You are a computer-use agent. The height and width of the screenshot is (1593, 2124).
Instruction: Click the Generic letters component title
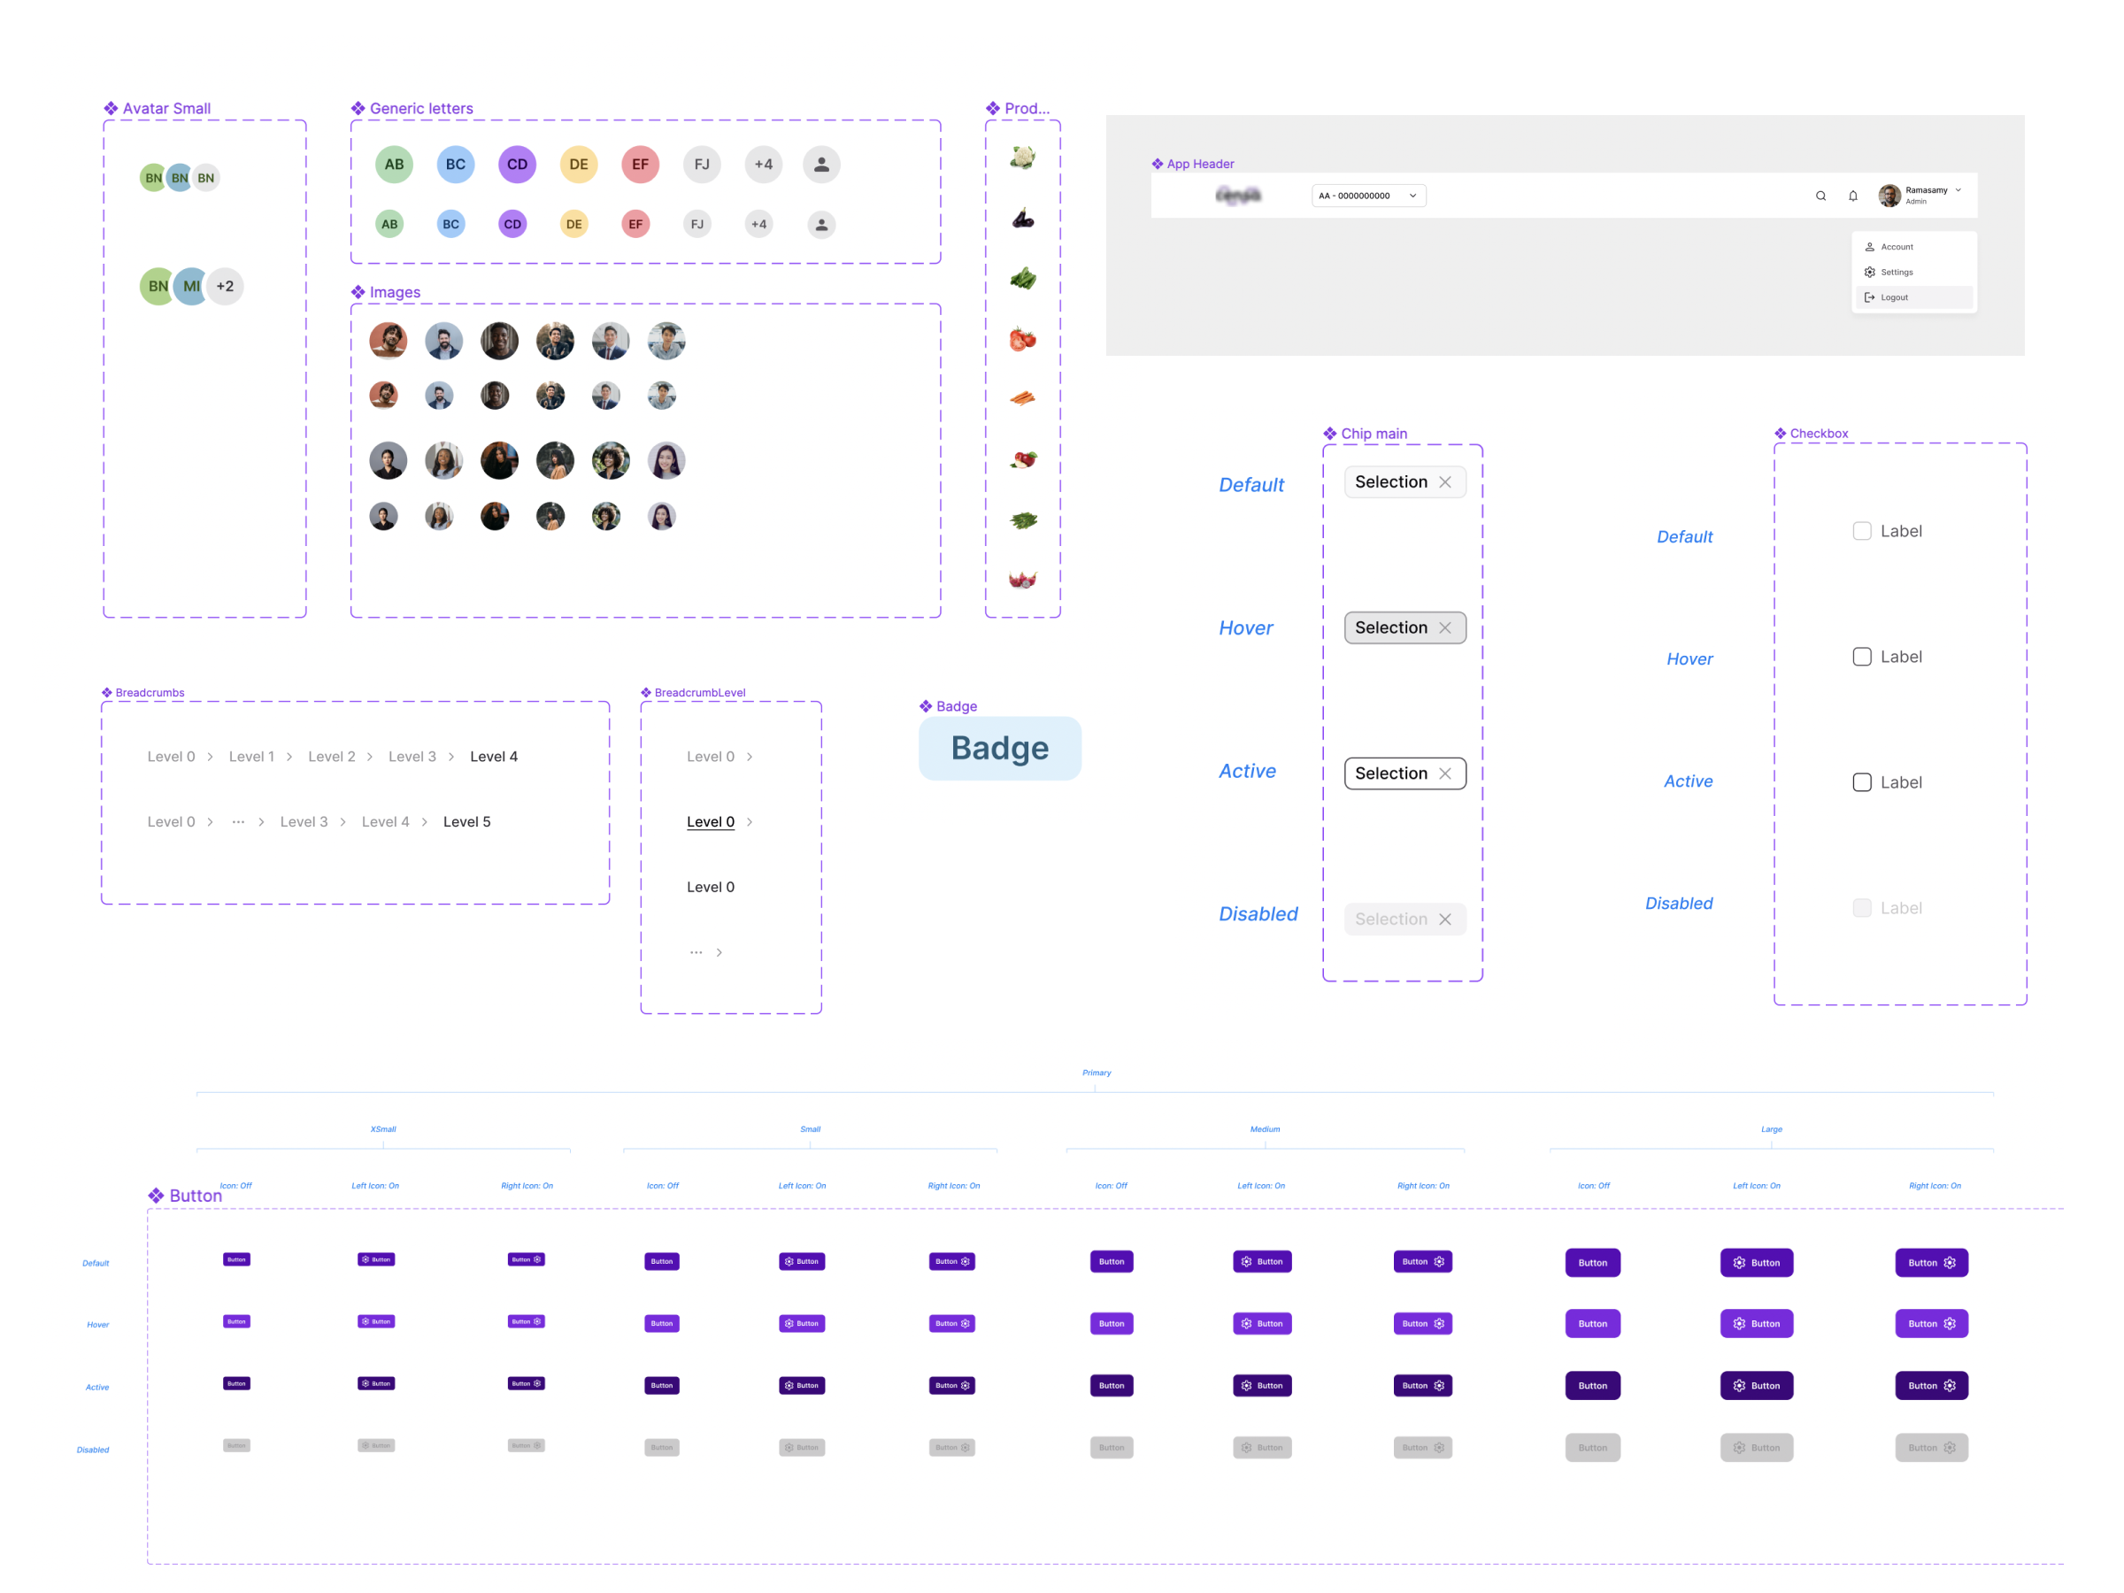pos(420,109)
